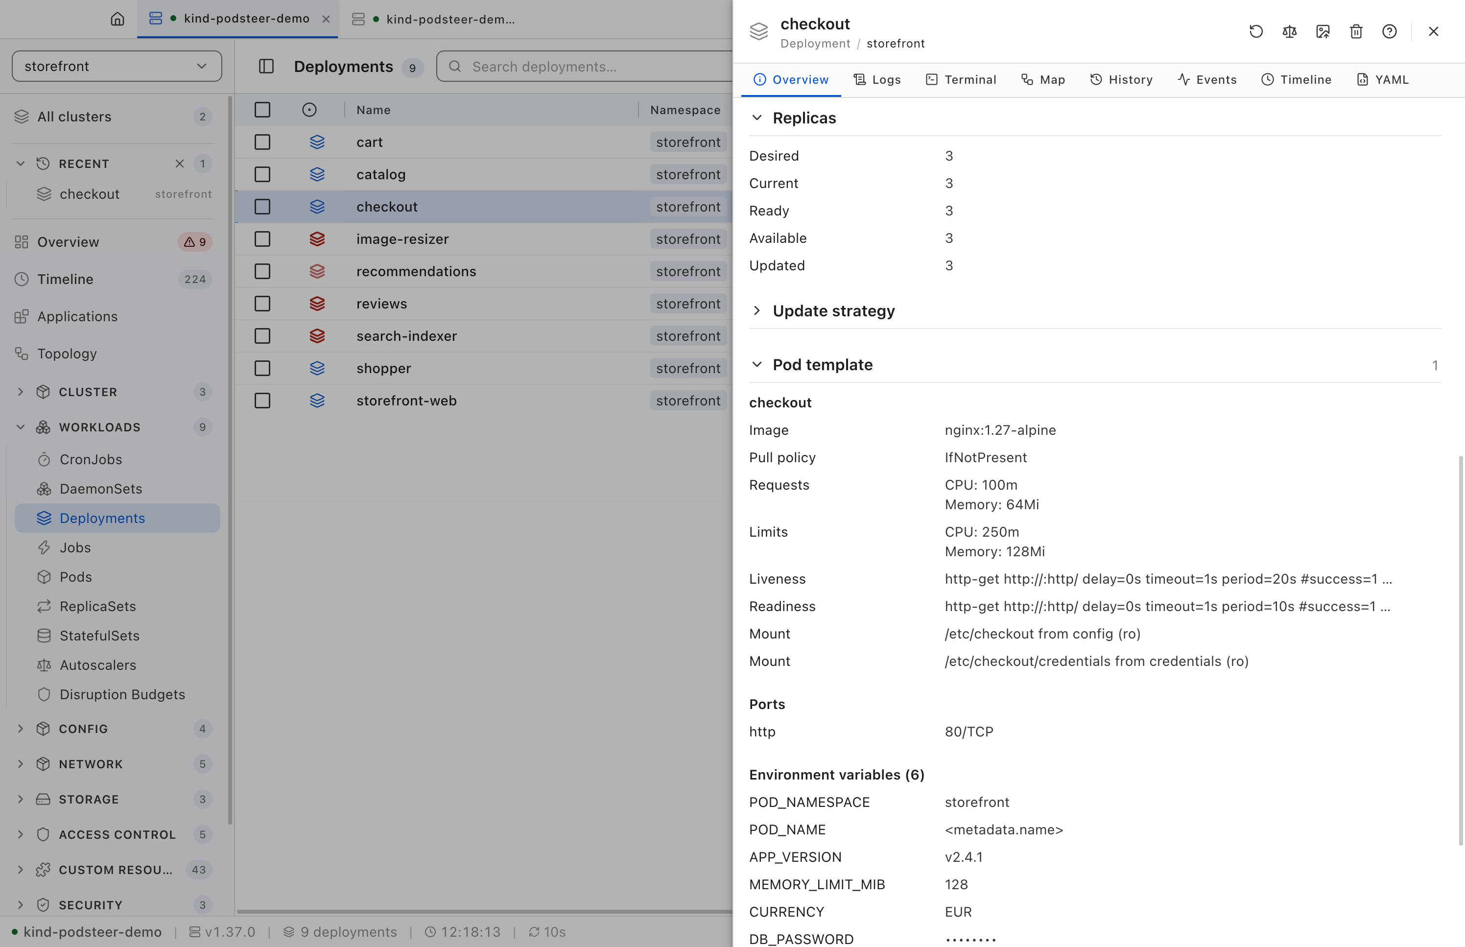Tick the select-all checkbox in table header
Image resolution: width=1465 pixels, height=947 pixels.
tap(262, 110)
